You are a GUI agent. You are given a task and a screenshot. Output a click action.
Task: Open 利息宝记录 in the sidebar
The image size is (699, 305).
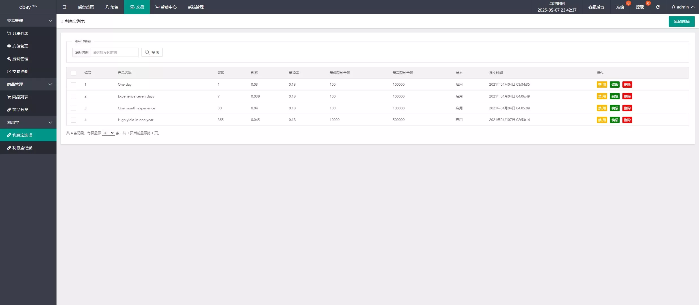point(20,148)
